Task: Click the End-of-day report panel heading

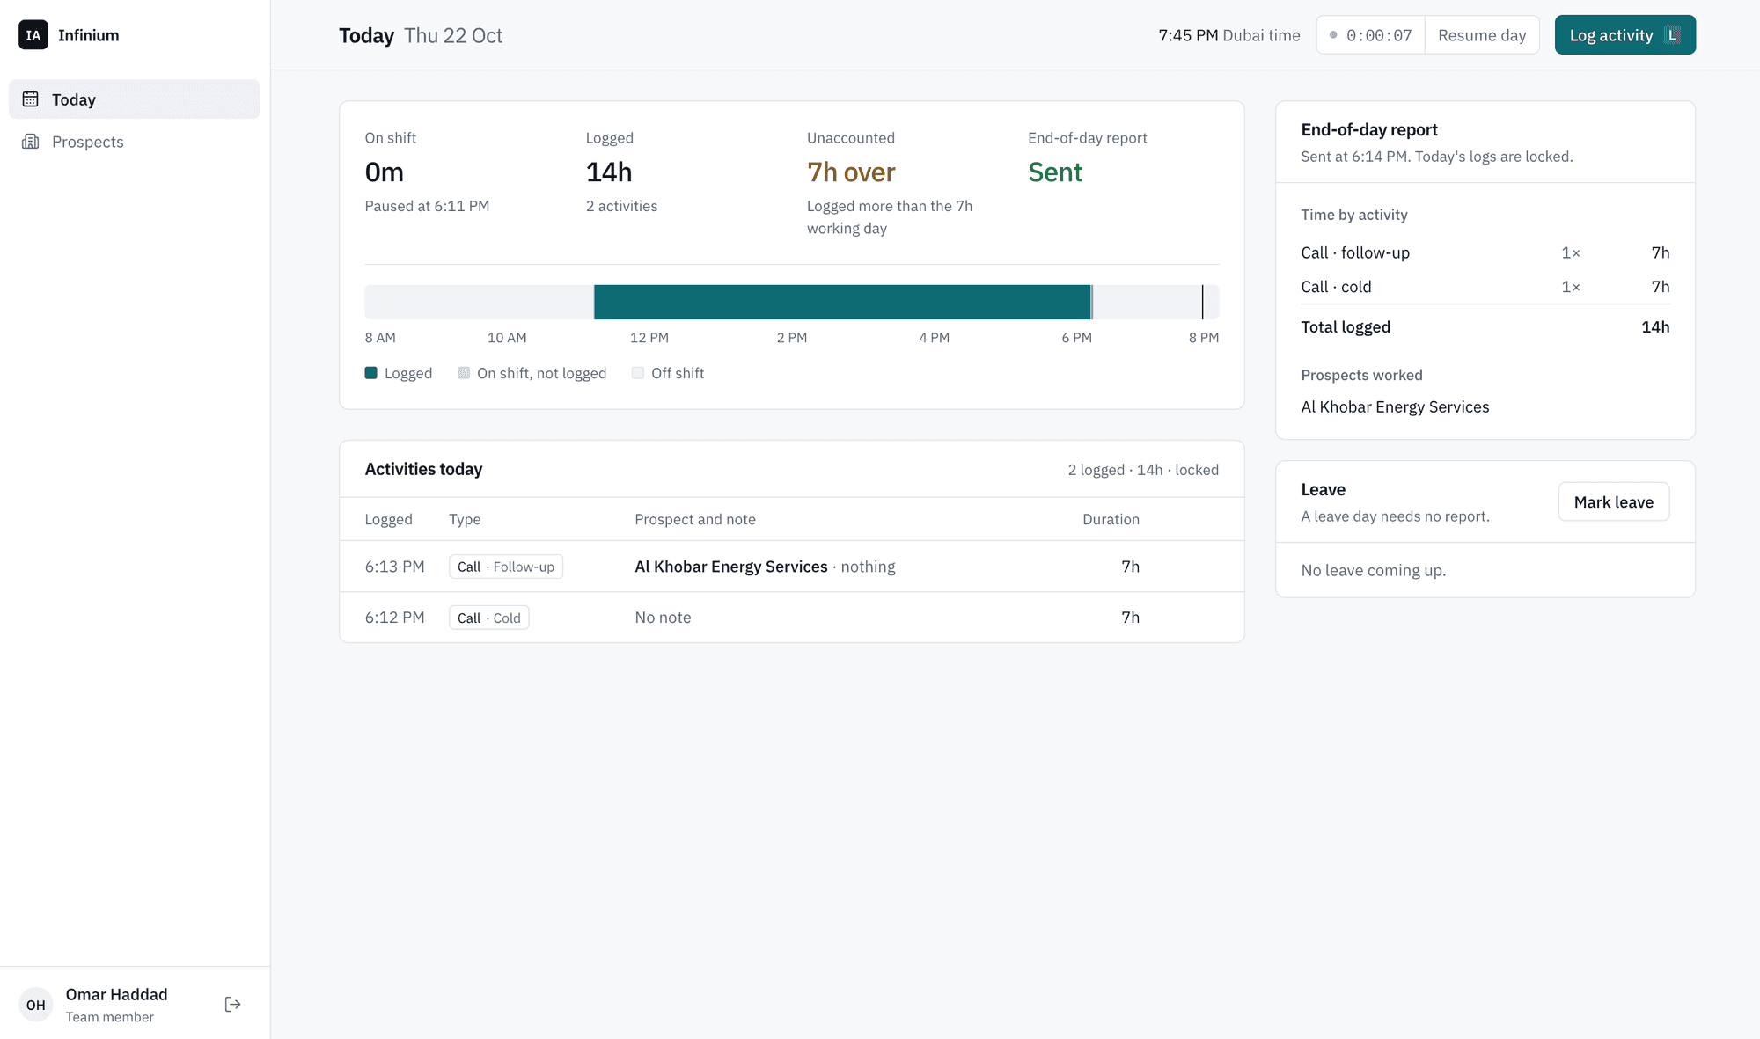Action: (1369, 129)
